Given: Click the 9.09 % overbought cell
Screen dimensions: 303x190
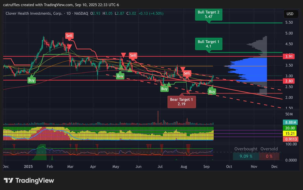Looking at the screenshot, I should (246, 156).
